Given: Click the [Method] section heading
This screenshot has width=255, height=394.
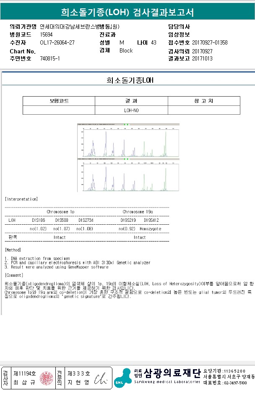Looking at the screenshot, I should point(13,250).
